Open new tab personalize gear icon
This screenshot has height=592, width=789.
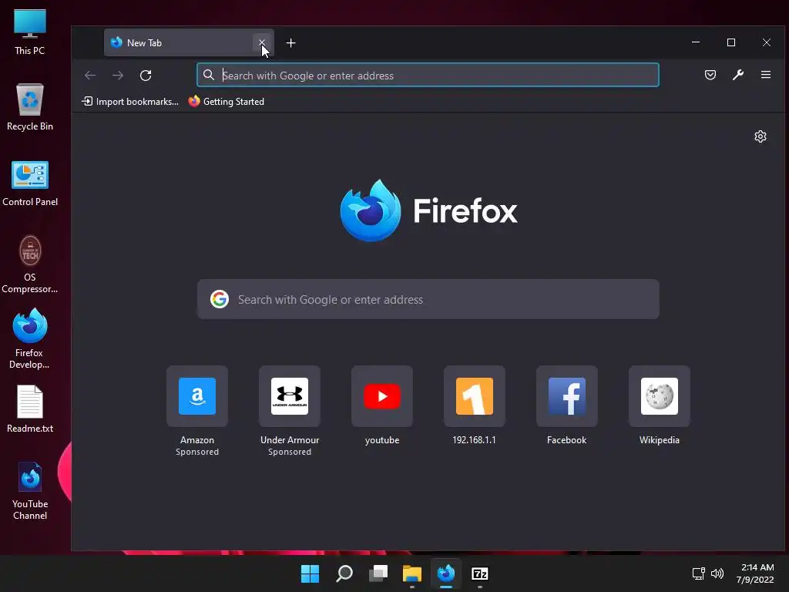pyautogui.click(x=760, y=136)
